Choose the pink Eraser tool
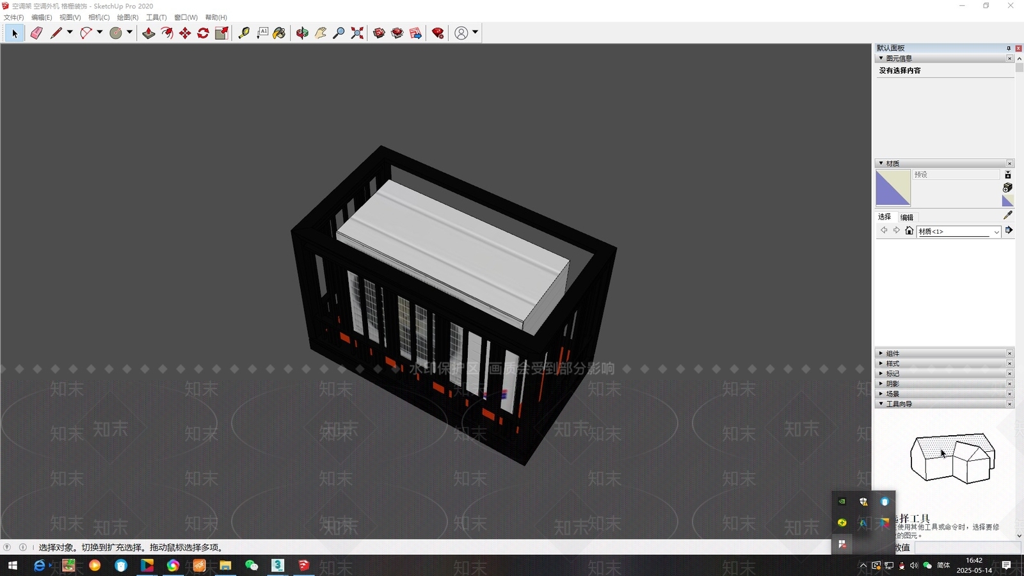Image resolution: width=1024 pixels, height=576 pixels. pos(36,33)
